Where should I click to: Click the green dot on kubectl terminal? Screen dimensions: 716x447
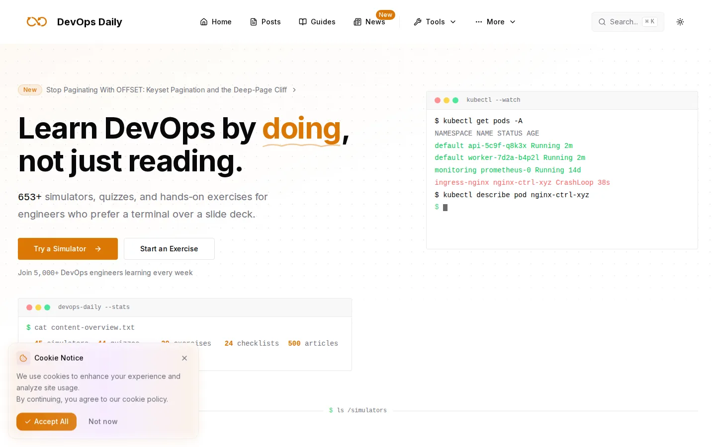pyautogui.click(x=455, y=100)
